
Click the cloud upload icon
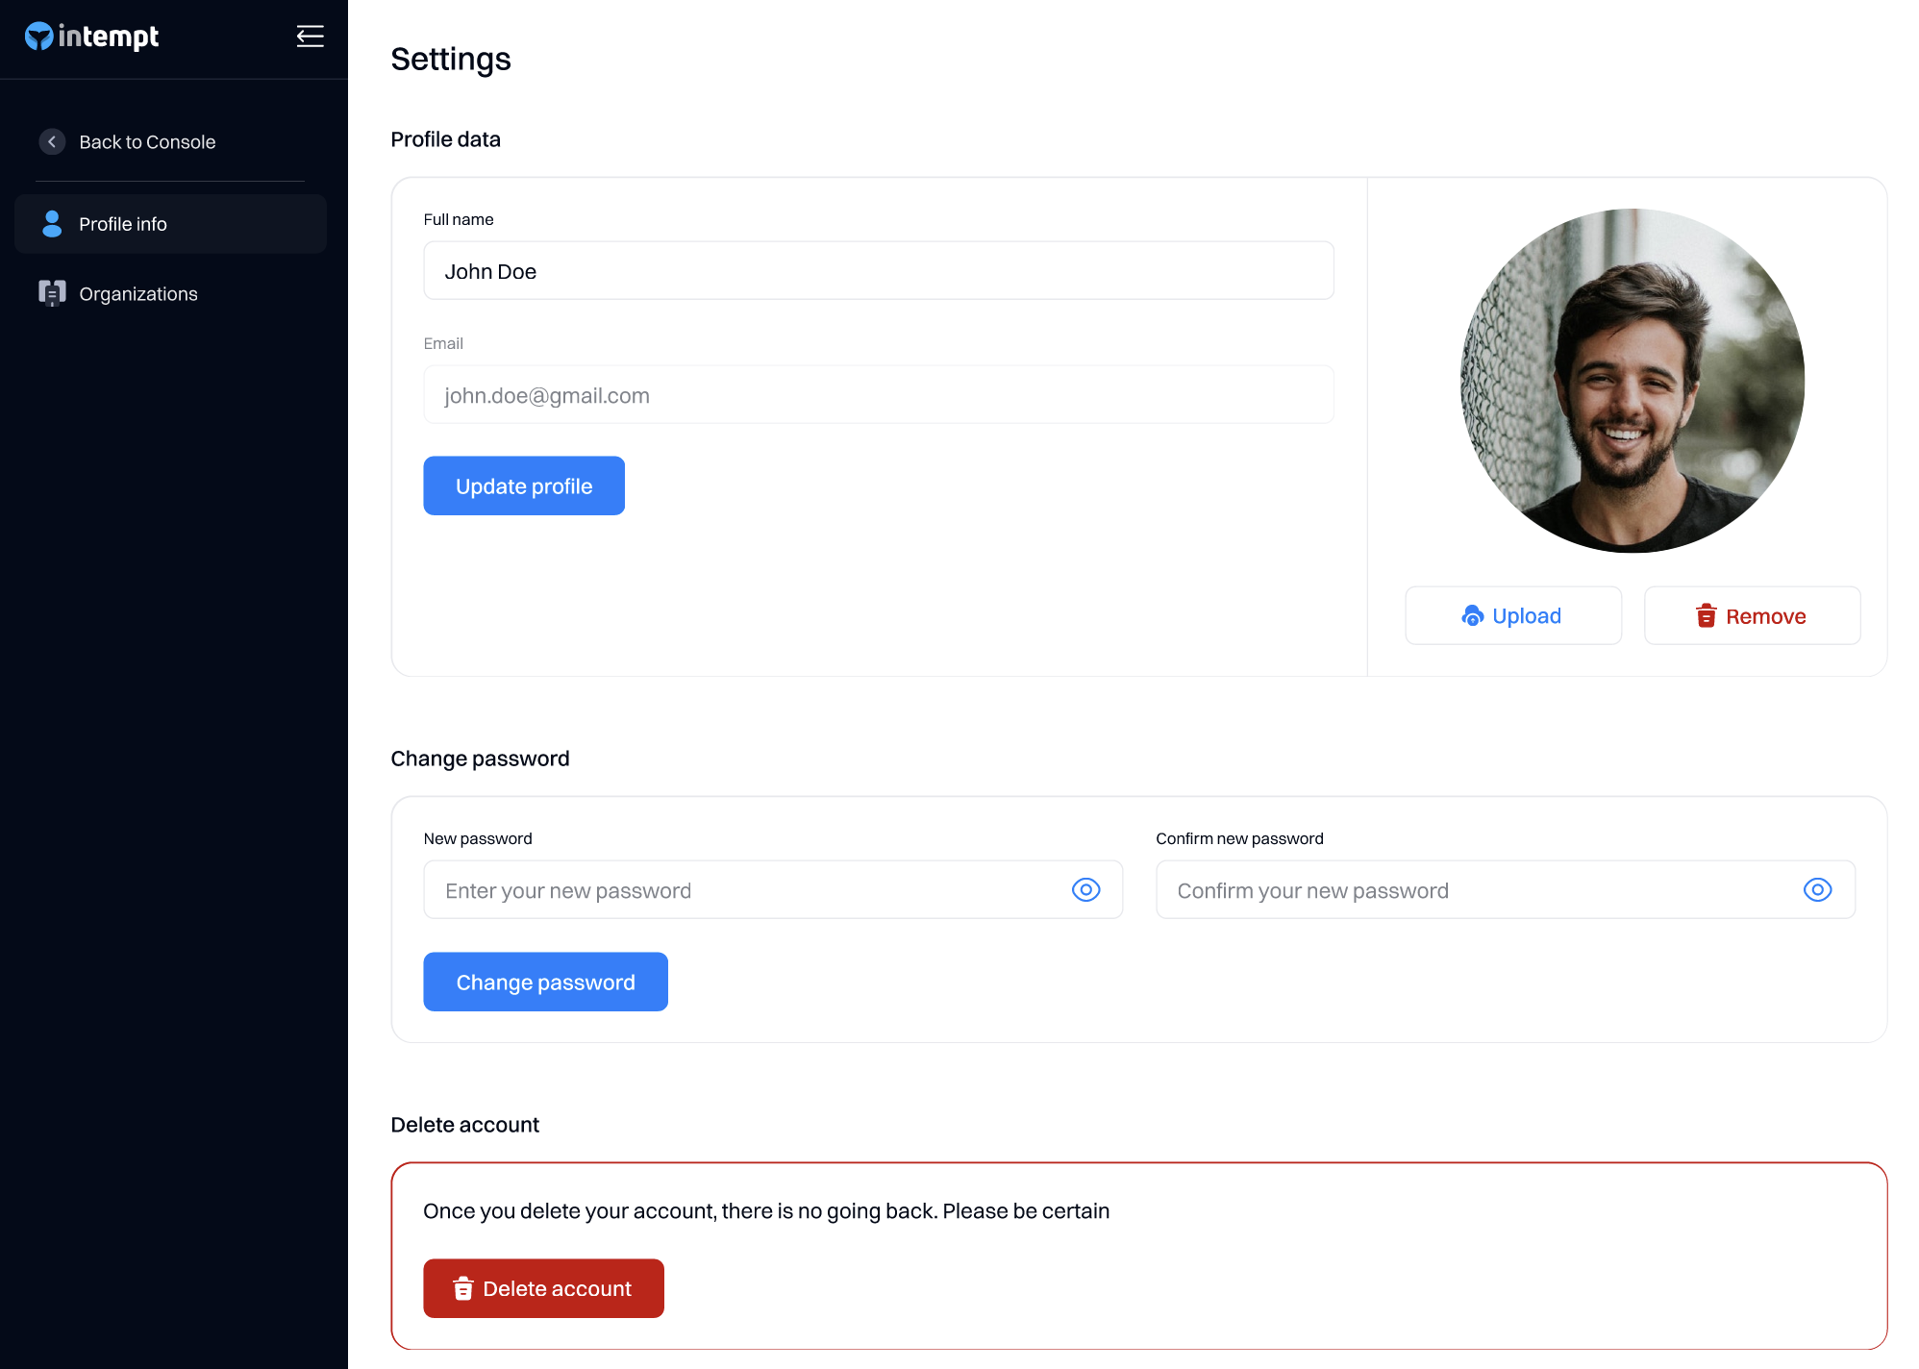point(1472,616)
